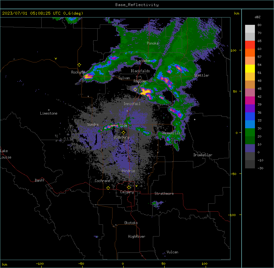Select the RockyMH label
The width and height of the screenshot is (274, 268).
78,72
